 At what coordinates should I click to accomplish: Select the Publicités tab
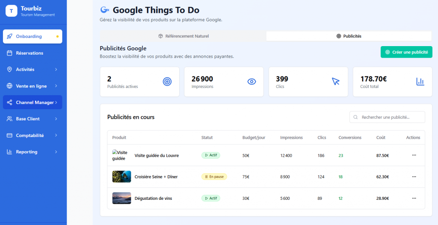pyautogui.click(x=349, y=36)
